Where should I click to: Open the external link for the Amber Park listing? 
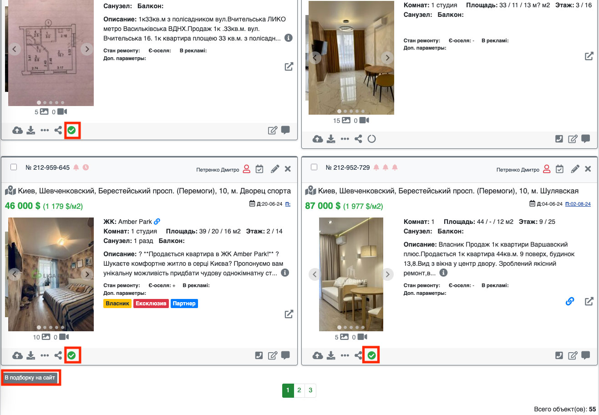pos(289,314)
